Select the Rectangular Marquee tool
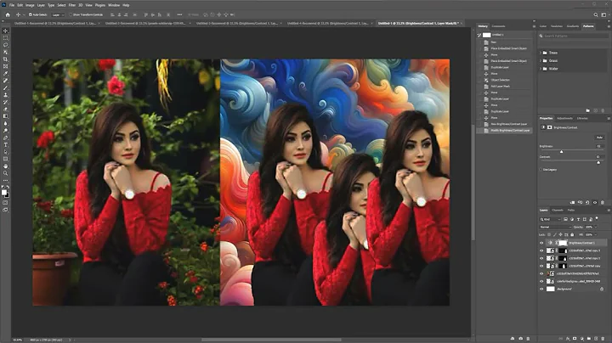Screen dimensions: 612x343 5,38
